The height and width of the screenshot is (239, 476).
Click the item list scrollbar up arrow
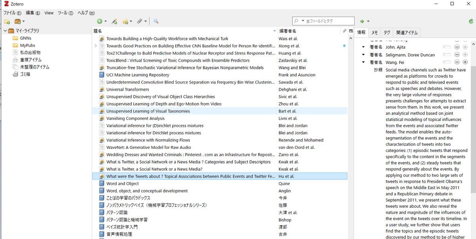pyautogui.click(x=351, y=38)
